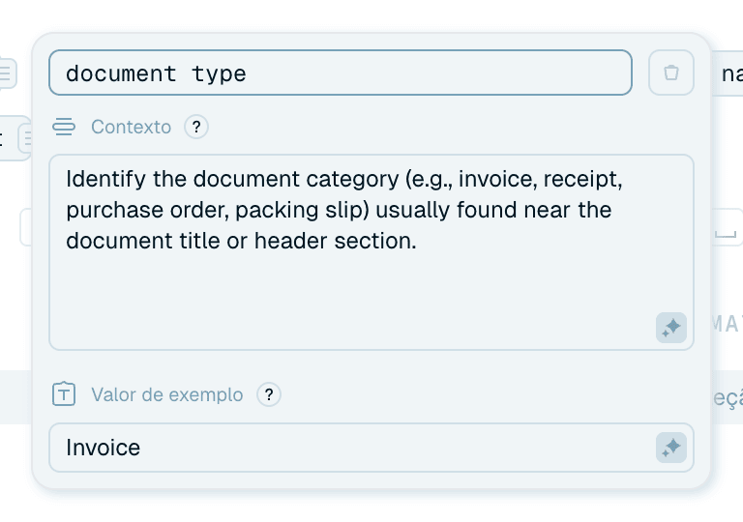Click the word "type" in the name field
The height and width of the screenshot is (522, 743).
pyautogui.click(x=219, y=73)
